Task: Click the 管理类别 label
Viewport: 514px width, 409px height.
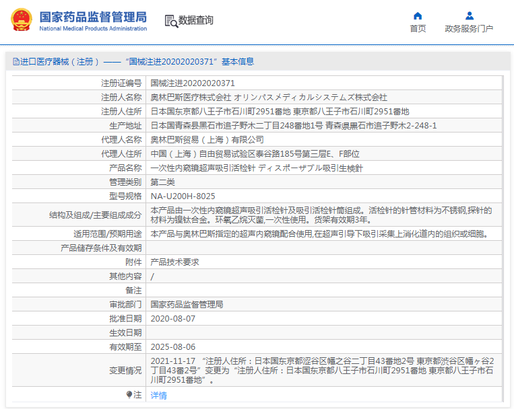Action: (x=125, y=182)
